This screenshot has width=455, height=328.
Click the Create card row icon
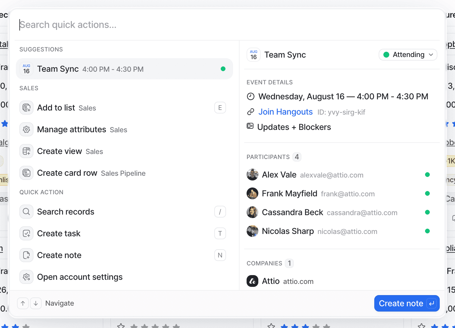(26, 173)
